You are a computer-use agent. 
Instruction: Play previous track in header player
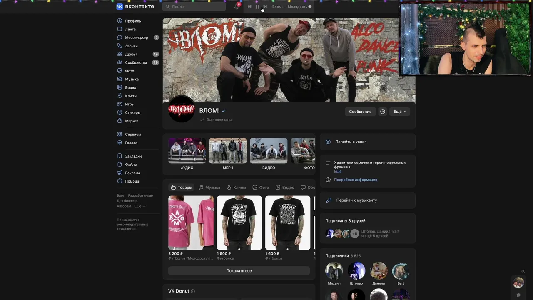pos(249,7)
